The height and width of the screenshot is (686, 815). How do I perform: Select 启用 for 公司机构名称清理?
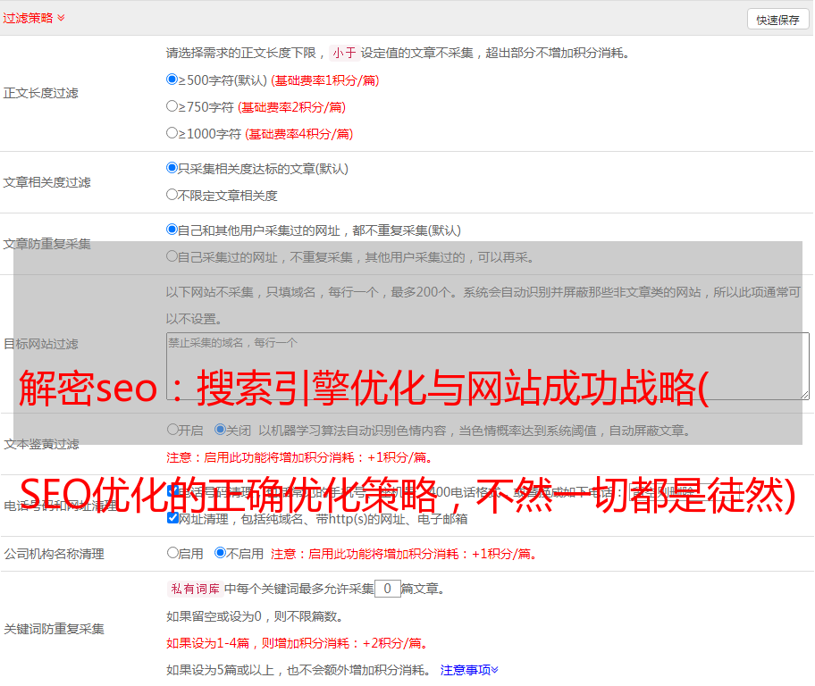pos(172,553)
